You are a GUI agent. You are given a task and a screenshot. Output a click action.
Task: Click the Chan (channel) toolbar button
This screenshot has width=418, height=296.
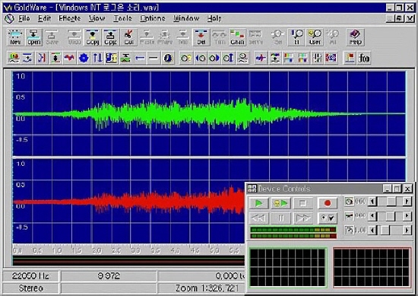pyautogui.click(x=237, y=37)
